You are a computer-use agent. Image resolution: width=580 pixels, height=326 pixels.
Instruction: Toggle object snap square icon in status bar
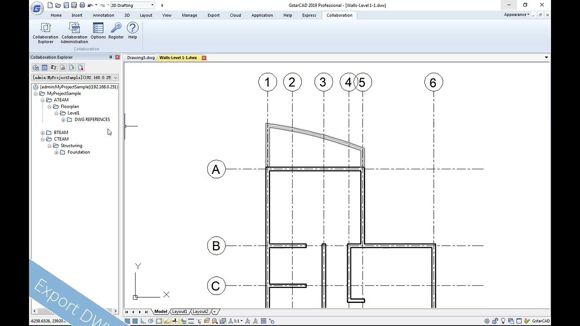pyautogui.click(x=159, y=321)
